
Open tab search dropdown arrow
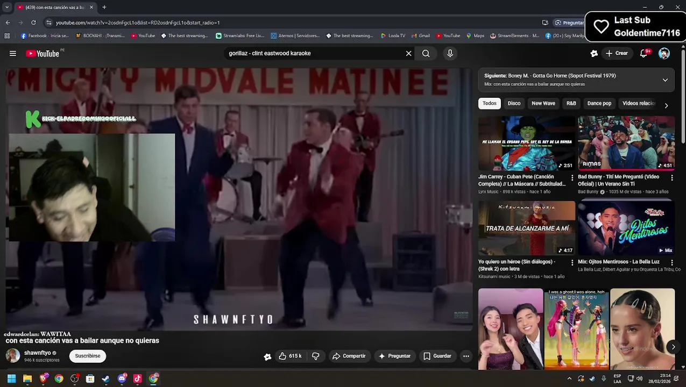(x=6, y=7)
